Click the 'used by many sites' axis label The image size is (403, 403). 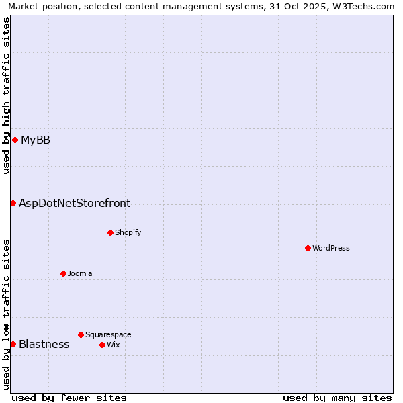pos(337,398)
